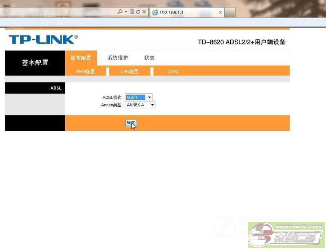Switch to the 基本配置 top tab
The height and width of the screenshot is (249, 326).
pos(81,58)
